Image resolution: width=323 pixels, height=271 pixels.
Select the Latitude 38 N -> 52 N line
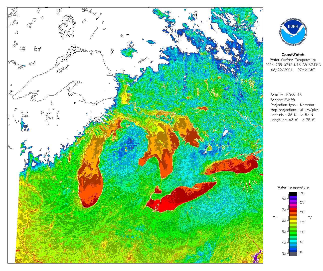292,115
